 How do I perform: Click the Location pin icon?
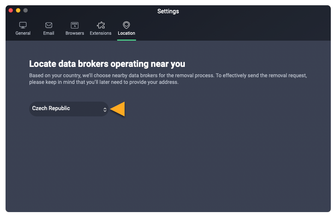[126, 25]
